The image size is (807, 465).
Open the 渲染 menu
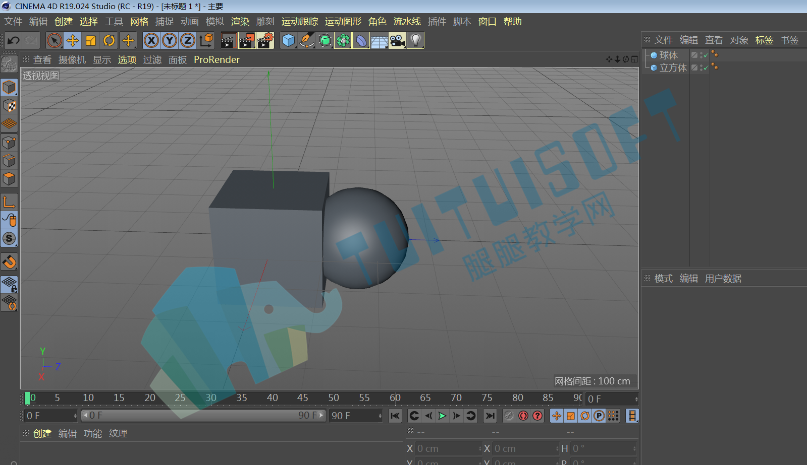pyautogui.click(x=240, y=22)
